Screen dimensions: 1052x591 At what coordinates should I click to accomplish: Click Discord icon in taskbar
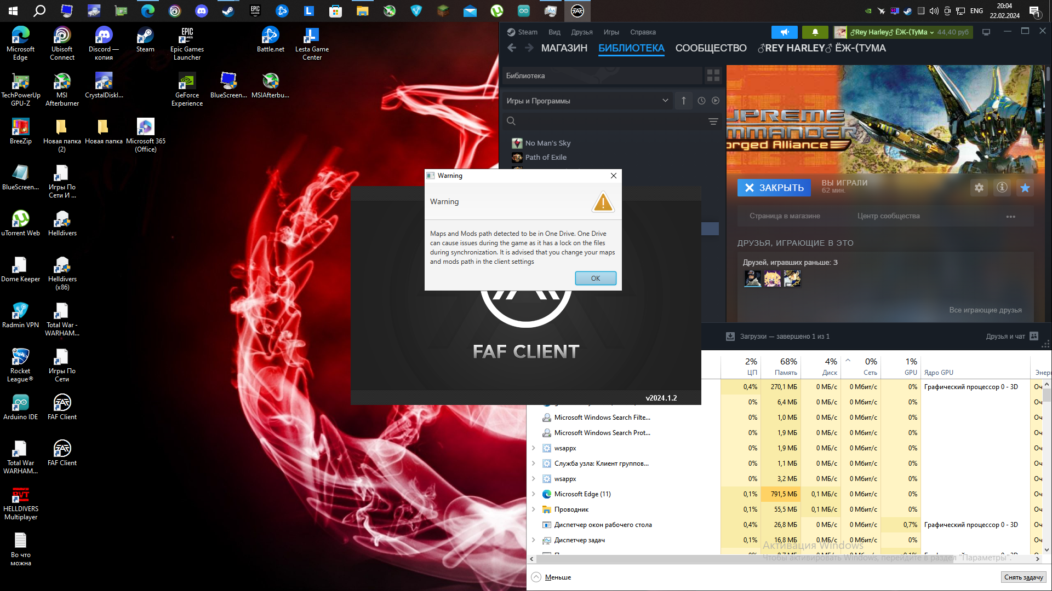coord(202,10)
